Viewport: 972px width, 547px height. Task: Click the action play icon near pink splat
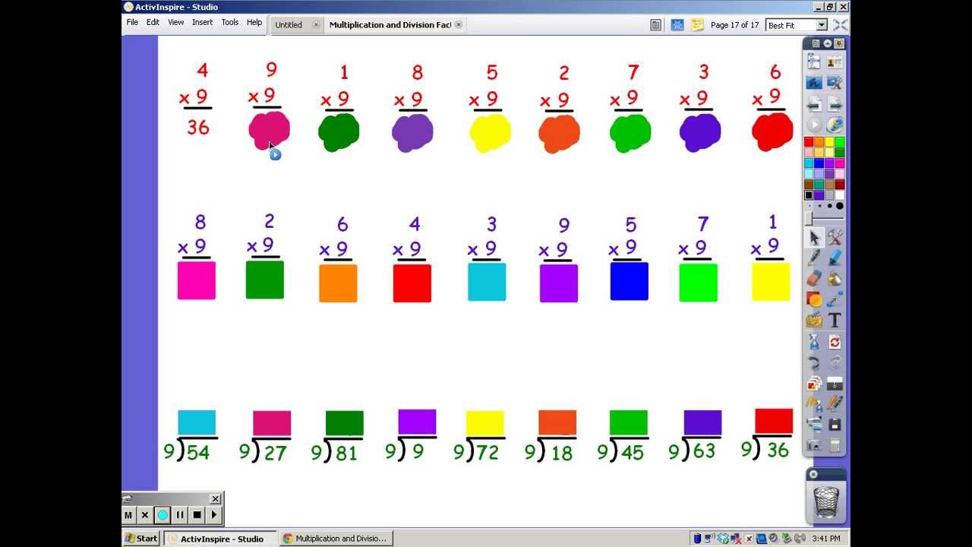click(276, 154)
